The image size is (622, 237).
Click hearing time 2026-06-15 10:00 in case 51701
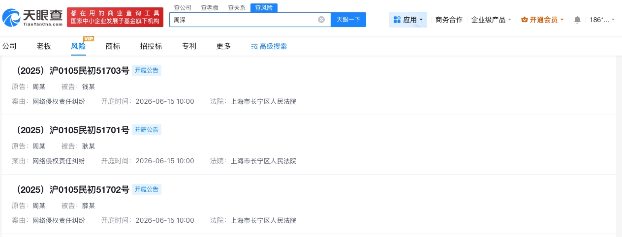[x=165, y=161]
